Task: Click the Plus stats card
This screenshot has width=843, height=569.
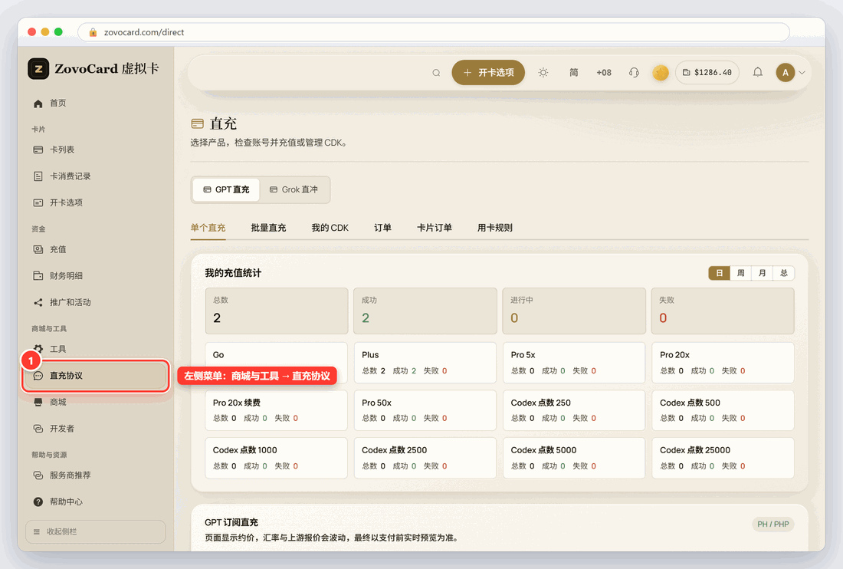Action: tap(425, 363)
